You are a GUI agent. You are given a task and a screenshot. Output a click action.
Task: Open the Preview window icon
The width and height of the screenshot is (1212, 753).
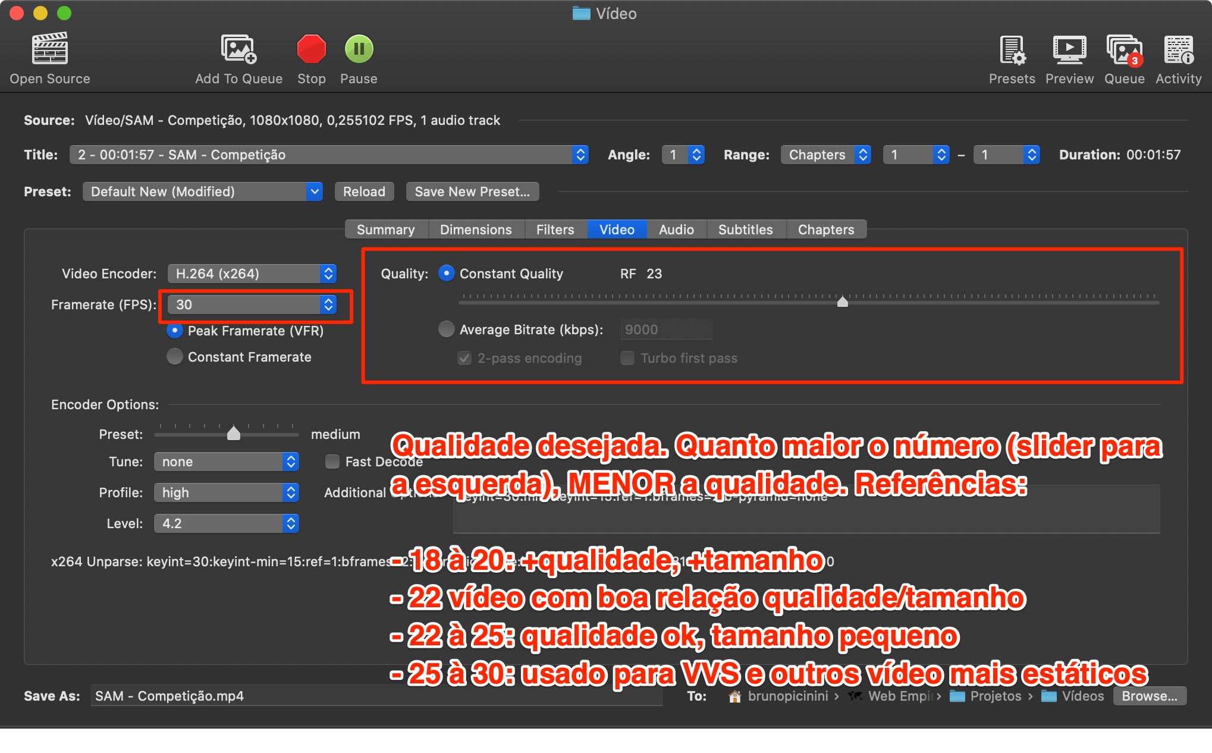coord(1069,49)
